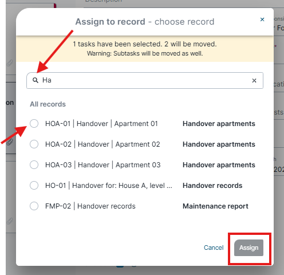Select the HO-01 radio button
This screenshot has height=275, width=284.
(x=34, y=185)
